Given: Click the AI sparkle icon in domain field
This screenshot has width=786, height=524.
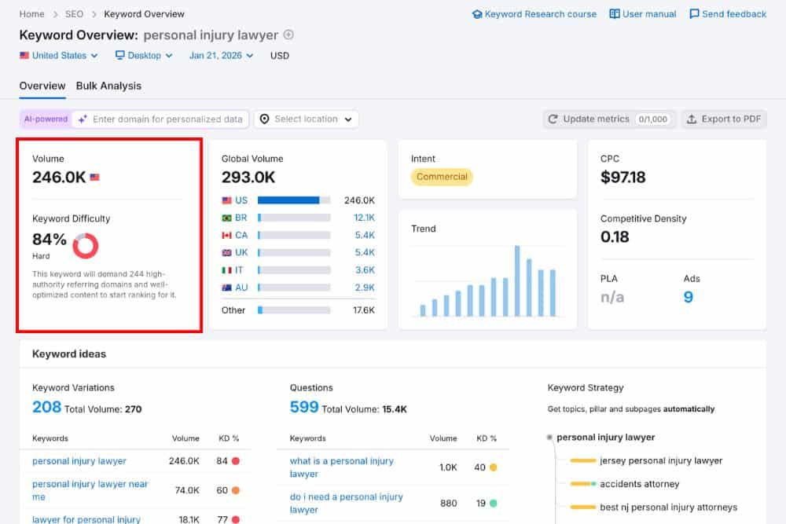Looking at the screenshot, I should 82,119.
